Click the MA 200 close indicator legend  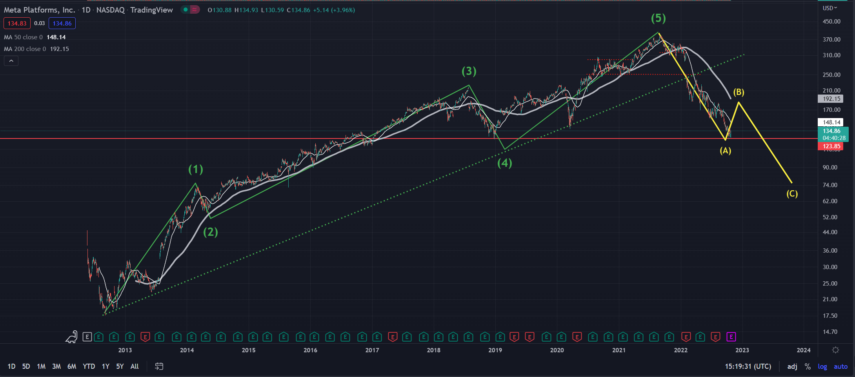pyautogui.click(x=36, y=49)
